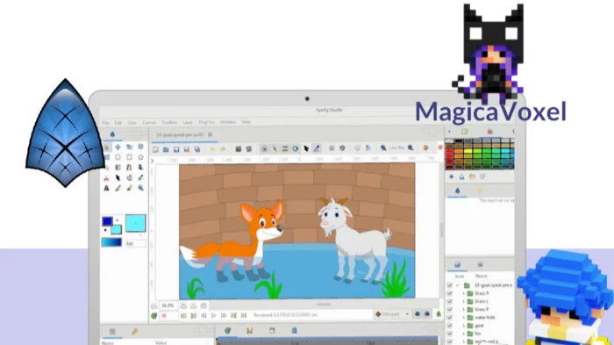The height and width of the screenshot is (345, 614).
Task: Select the Rectangle tool
Action: pos(129,157)
